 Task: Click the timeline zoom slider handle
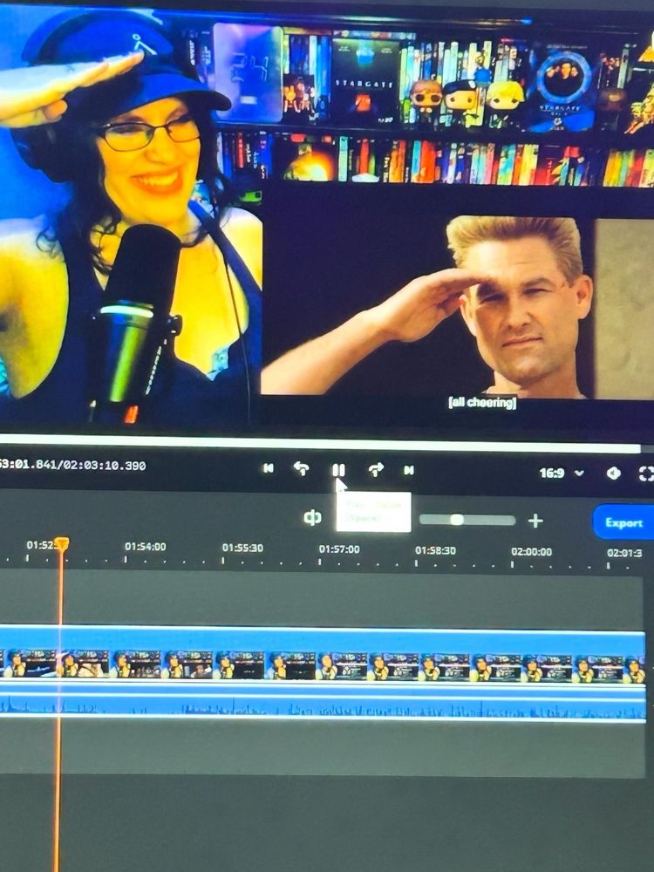pos(457,520)
